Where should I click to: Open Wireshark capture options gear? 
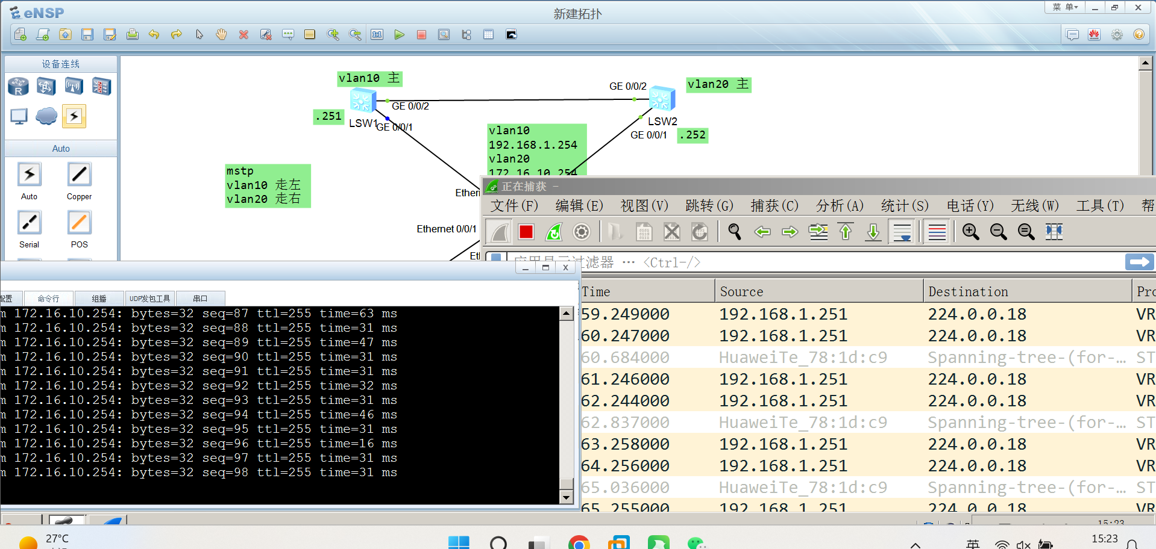(582, 232)
